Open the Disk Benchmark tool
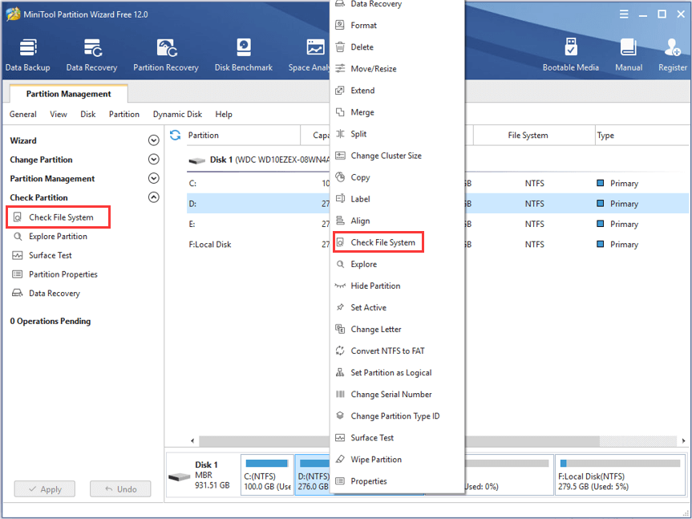 (x=244, y=55)
